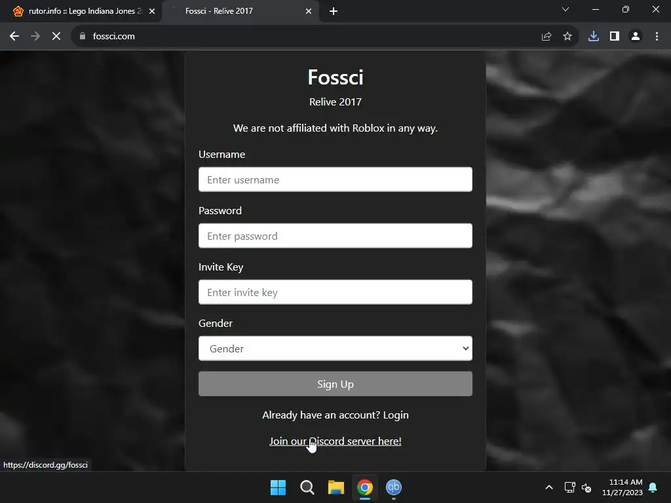Click the Fossci heading text

coord(335,77)
